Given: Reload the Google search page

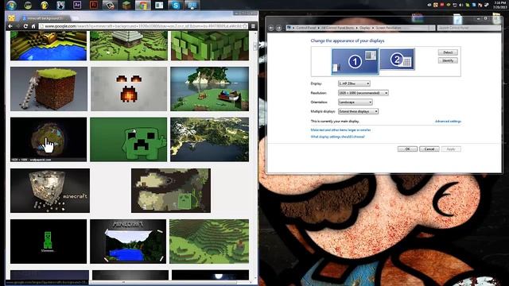Looking at the screenshot, I should coord(25,26).
